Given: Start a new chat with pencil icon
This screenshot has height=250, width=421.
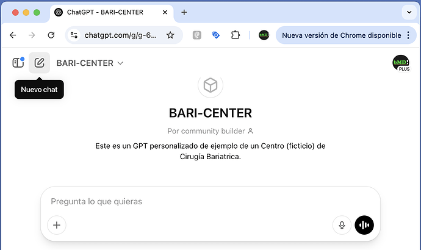Looking at the screenshot, I should point(39,63).
